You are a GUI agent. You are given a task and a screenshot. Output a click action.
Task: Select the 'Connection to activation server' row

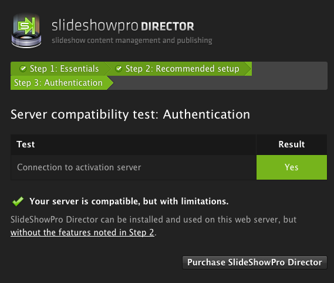tap(168, 167)
